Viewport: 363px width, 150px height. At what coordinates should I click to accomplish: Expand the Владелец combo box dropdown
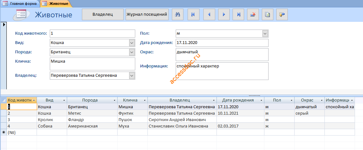(x=132, y=75)
